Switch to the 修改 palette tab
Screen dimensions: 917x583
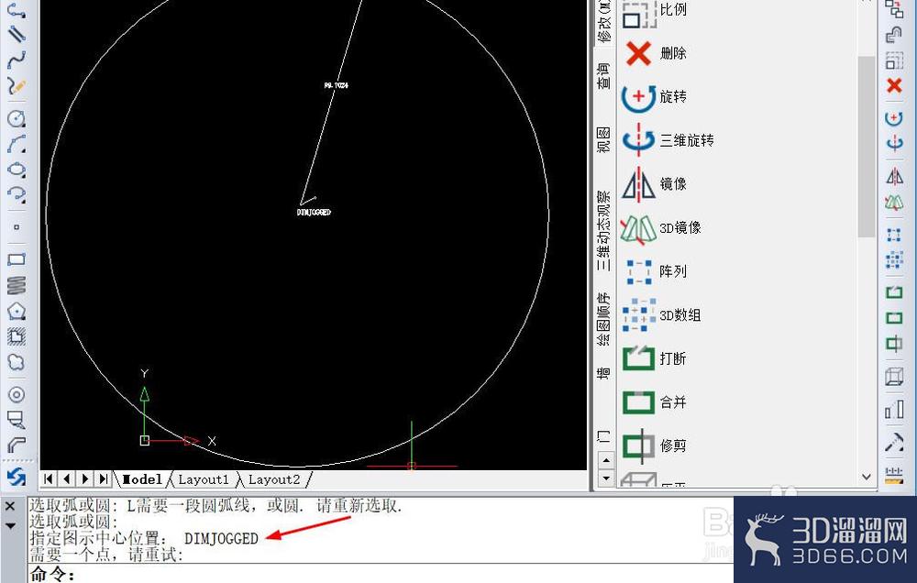603,22
